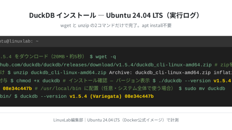Click the '$ unzip duckdb_cli-linux-amd64.zip' command
The image size is (232, 130).
pyautogui.click(x=57, y=73)
